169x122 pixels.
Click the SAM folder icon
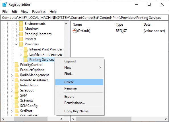tap(17, 95)
